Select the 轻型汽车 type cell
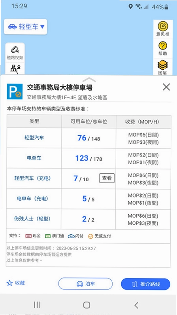The width and height of the screenshot is (177, 315). point(34,138)
